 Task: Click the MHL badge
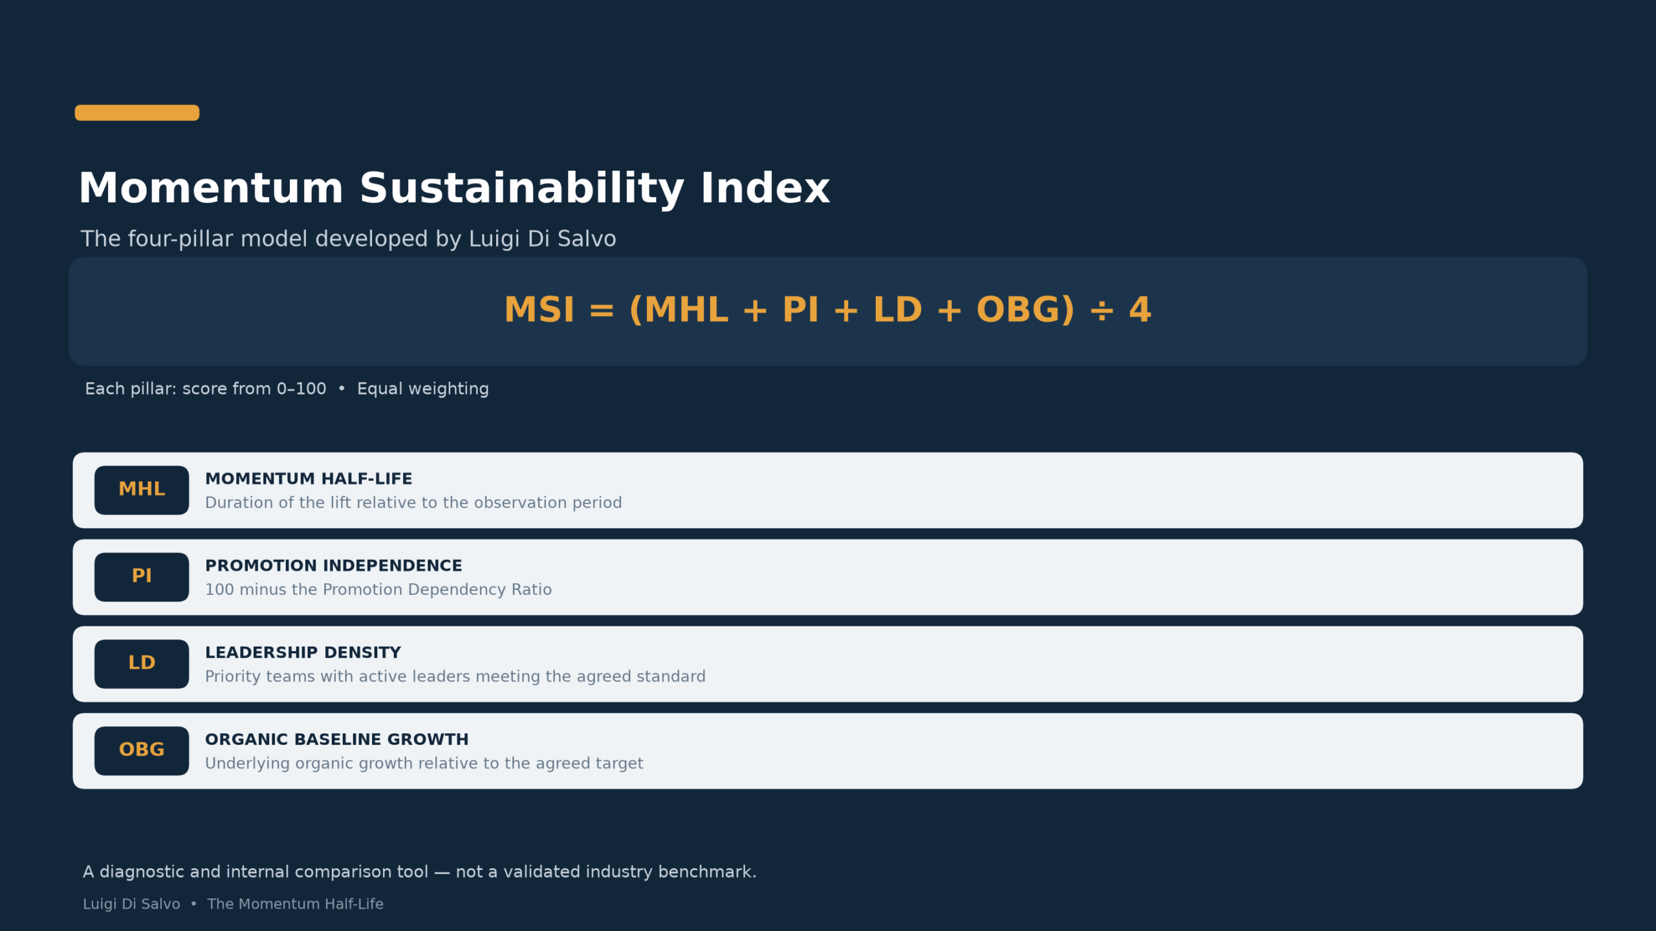pos(142,490)
